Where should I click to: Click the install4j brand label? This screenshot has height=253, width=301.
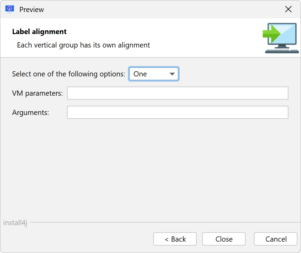[15, 223]
